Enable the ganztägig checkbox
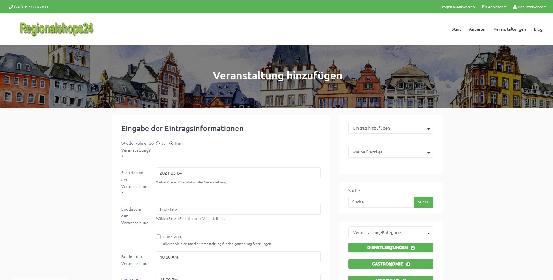553x280 pixels. pyautogui.click(x=158, y=237)
